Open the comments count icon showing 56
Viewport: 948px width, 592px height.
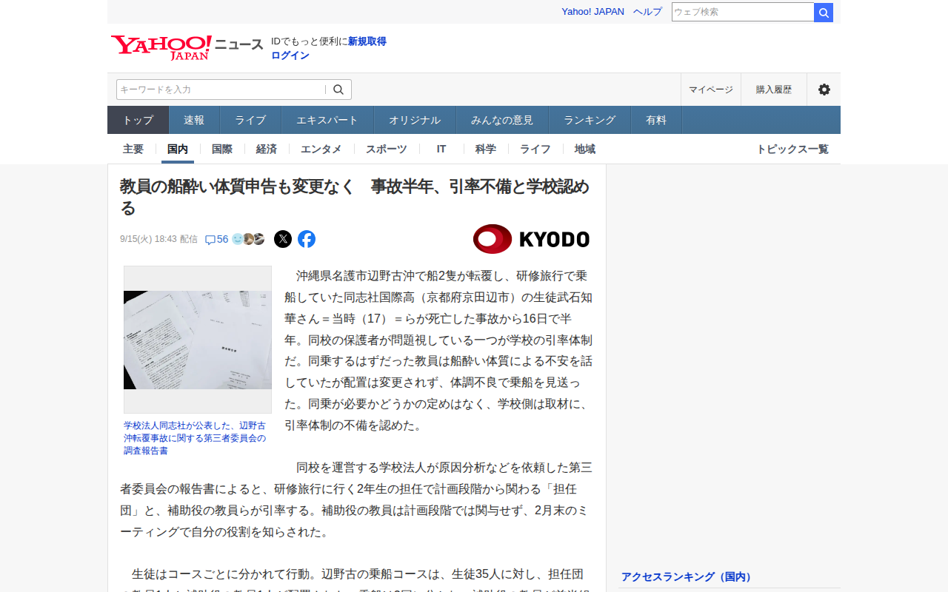(216, 239)
